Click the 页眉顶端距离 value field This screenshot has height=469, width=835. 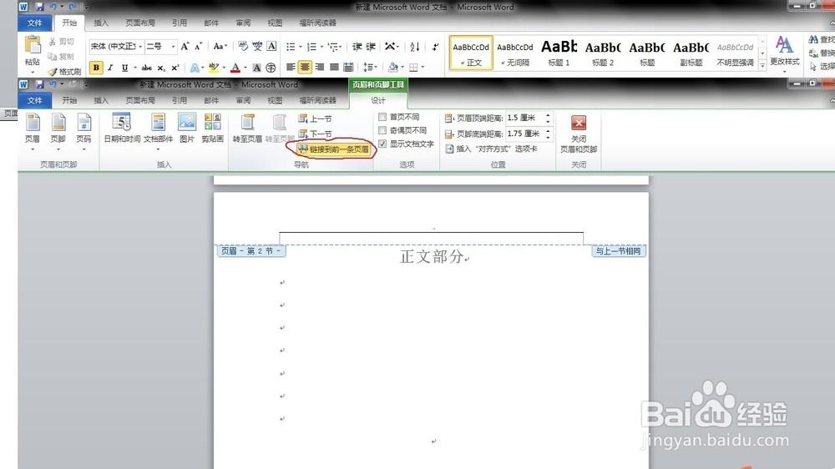(524, 119)
